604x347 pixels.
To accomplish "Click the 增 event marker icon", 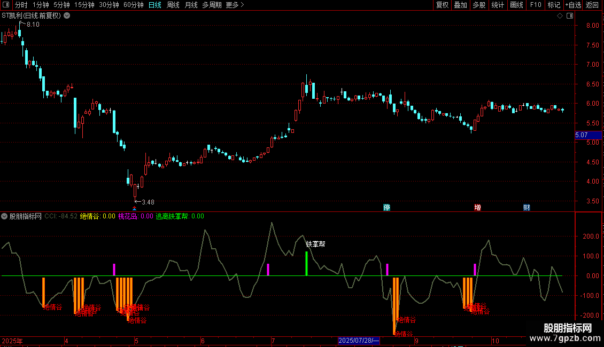I will coord(478,208).
